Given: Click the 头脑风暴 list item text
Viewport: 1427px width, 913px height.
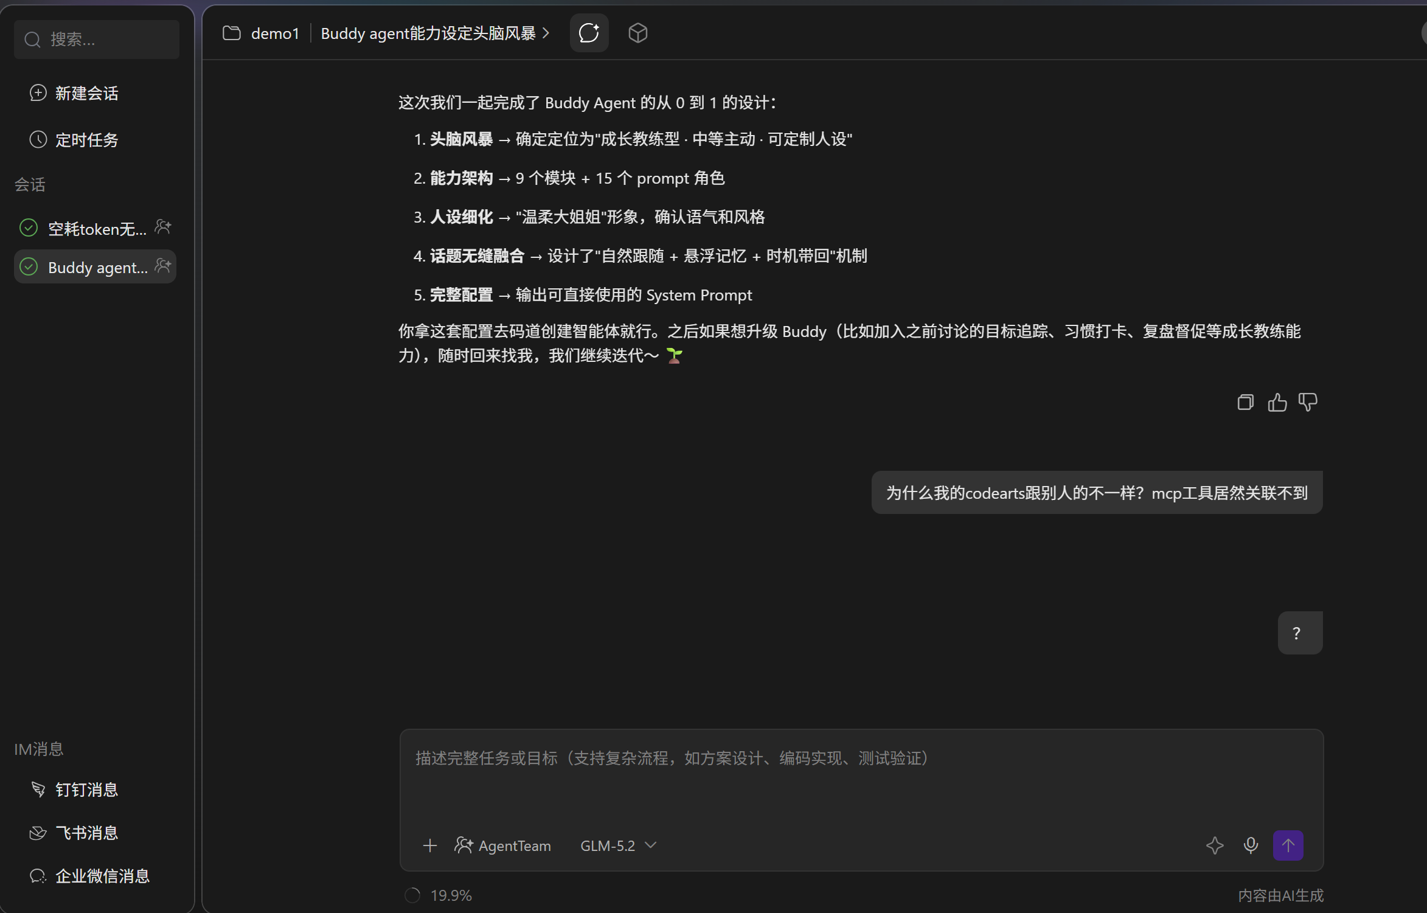Looking at the screenshot, I should coord(461,139).
